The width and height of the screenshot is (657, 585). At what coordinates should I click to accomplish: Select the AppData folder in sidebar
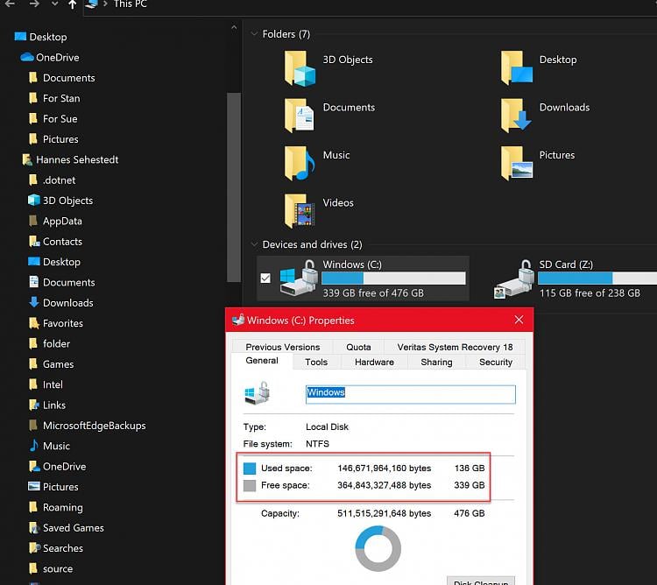pyautogui.click(x=62, y=221)
